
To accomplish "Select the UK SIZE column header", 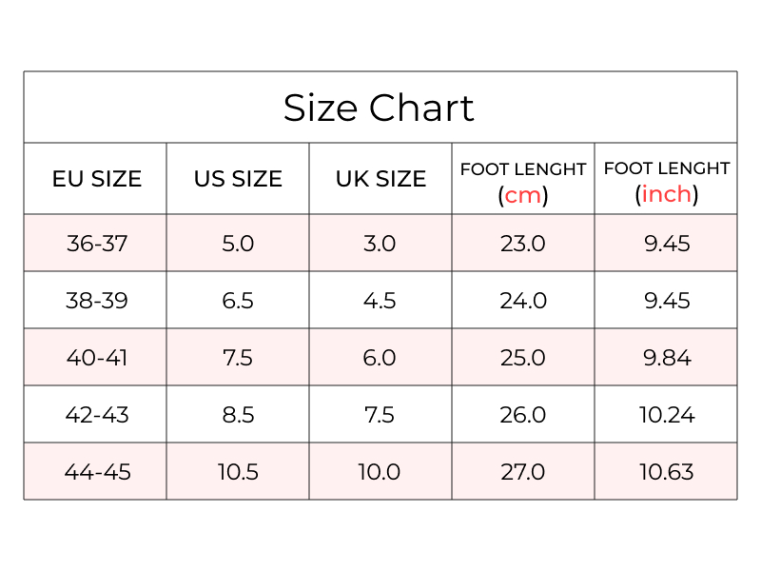I will [380, 179].
